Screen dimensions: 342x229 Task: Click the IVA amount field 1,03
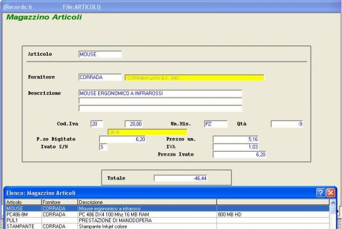[235, 147]
